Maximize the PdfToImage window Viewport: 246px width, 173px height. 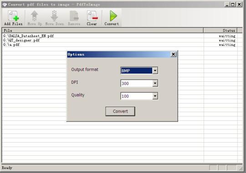[x=233, y=5]
